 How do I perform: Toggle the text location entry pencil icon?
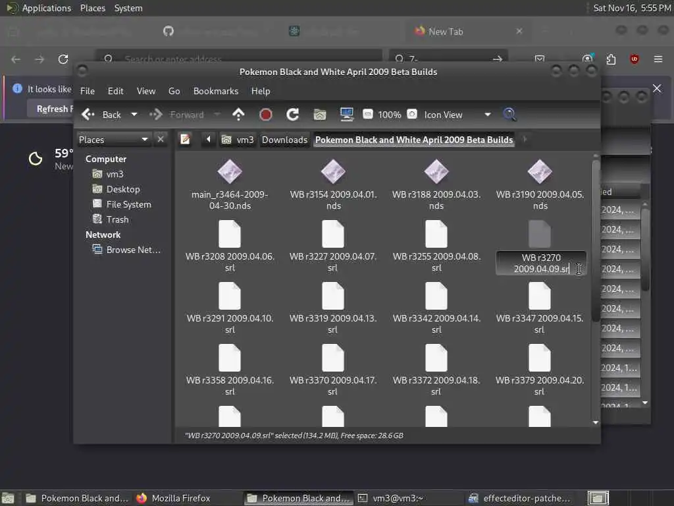coord(185,140)
